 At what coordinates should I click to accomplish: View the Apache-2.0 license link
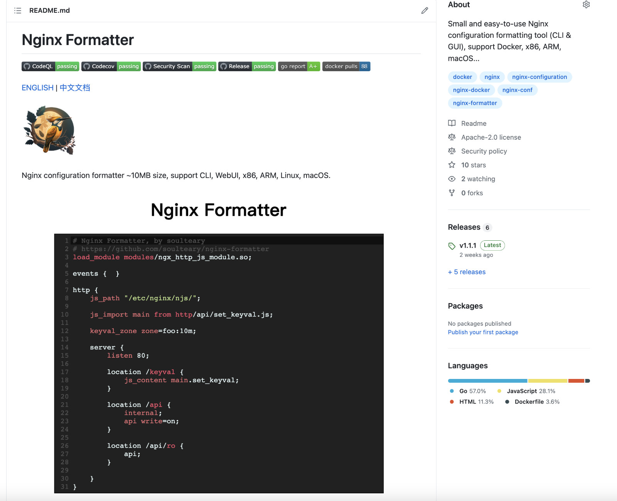coord(491,137)
